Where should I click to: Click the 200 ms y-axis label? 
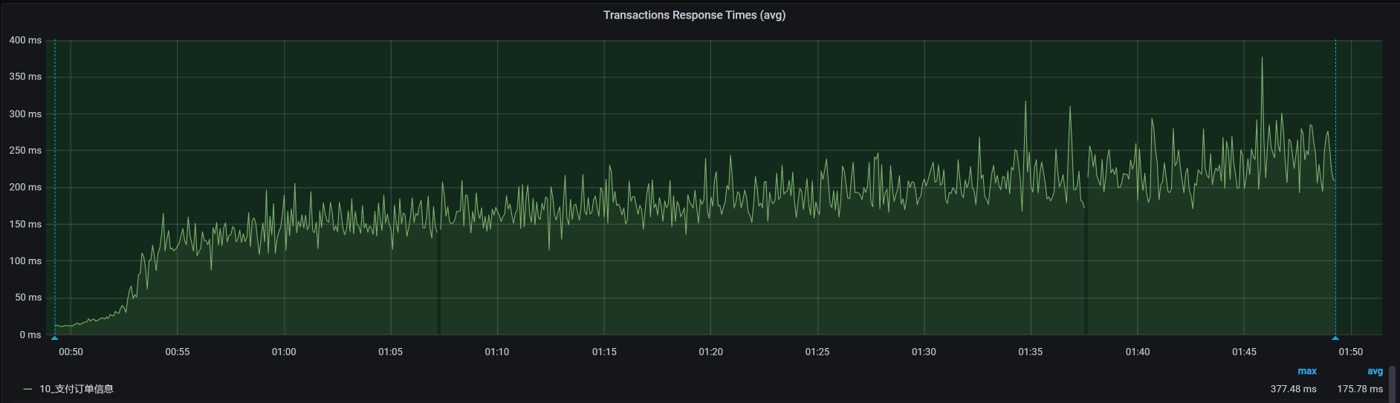tap(25, 187)
